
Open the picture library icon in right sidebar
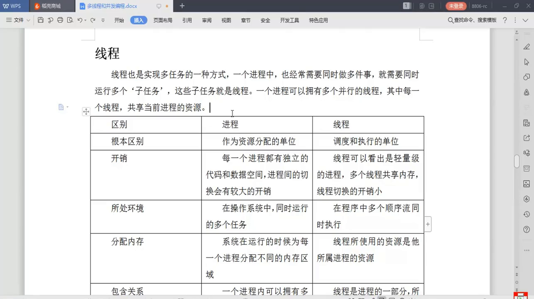click(527, 123)
